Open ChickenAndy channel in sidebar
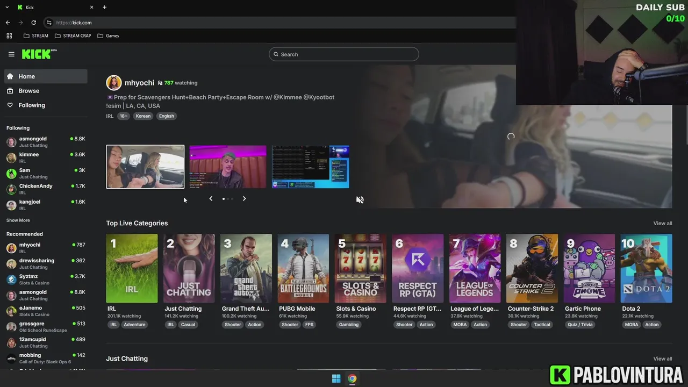The height and width of the screenshot is (387, 688). (x=46, y=189)
